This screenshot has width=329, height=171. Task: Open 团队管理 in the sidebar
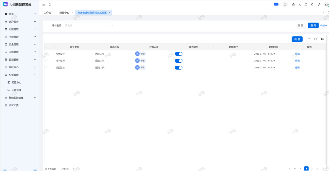(16, 90)
